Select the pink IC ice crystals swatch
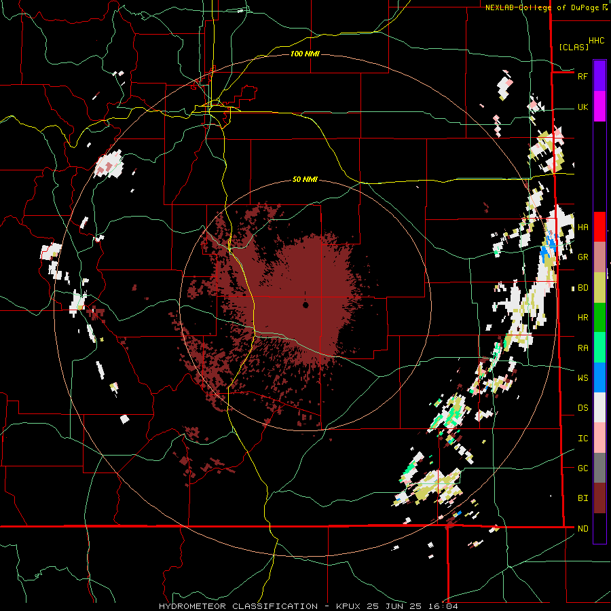The height and width of the screenshot is (611, 611). [x=599, y=438]
